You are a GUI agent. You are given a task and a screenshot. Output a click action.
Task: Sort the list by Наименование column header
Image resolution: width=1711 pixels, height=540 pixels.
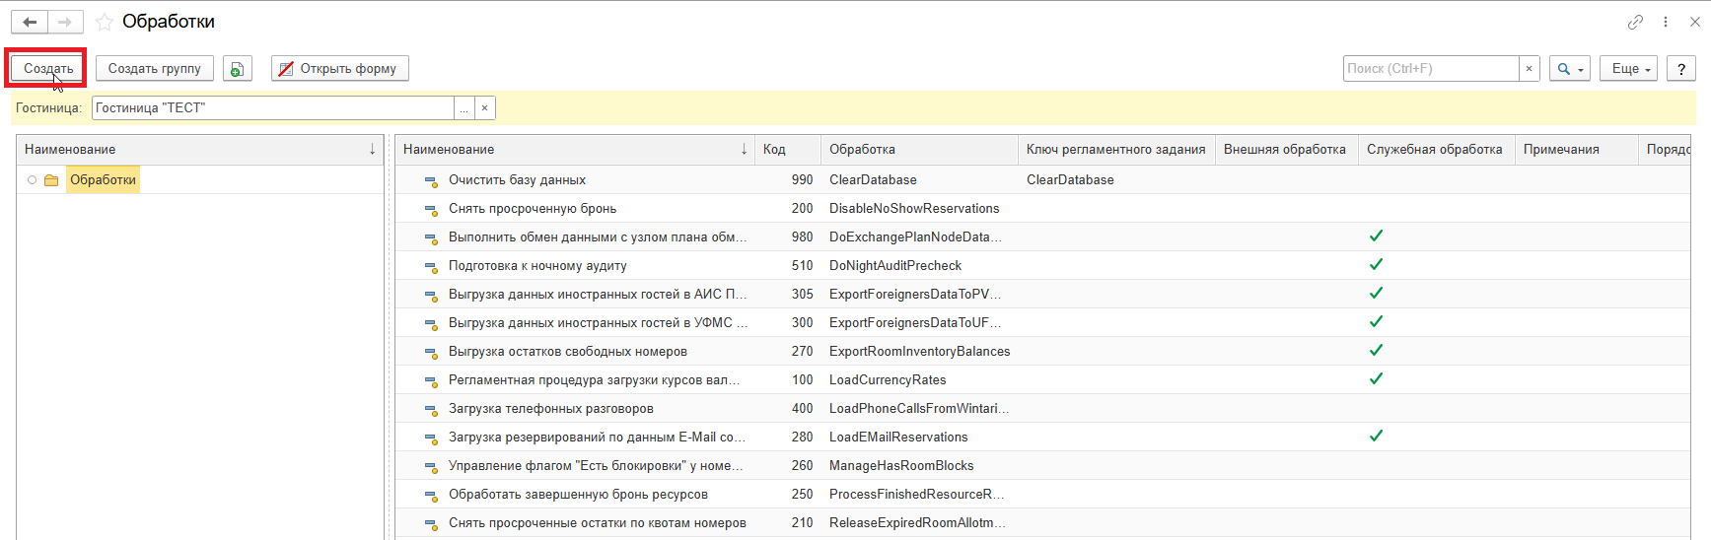click(x=575, y=149)
